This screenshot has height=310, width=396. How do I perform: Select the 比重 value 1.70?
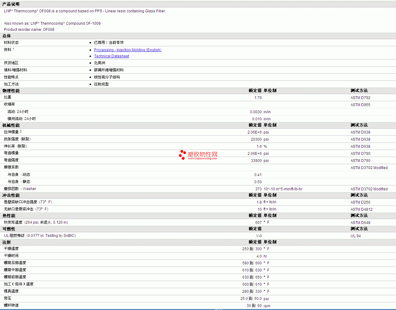pos(258,98)
